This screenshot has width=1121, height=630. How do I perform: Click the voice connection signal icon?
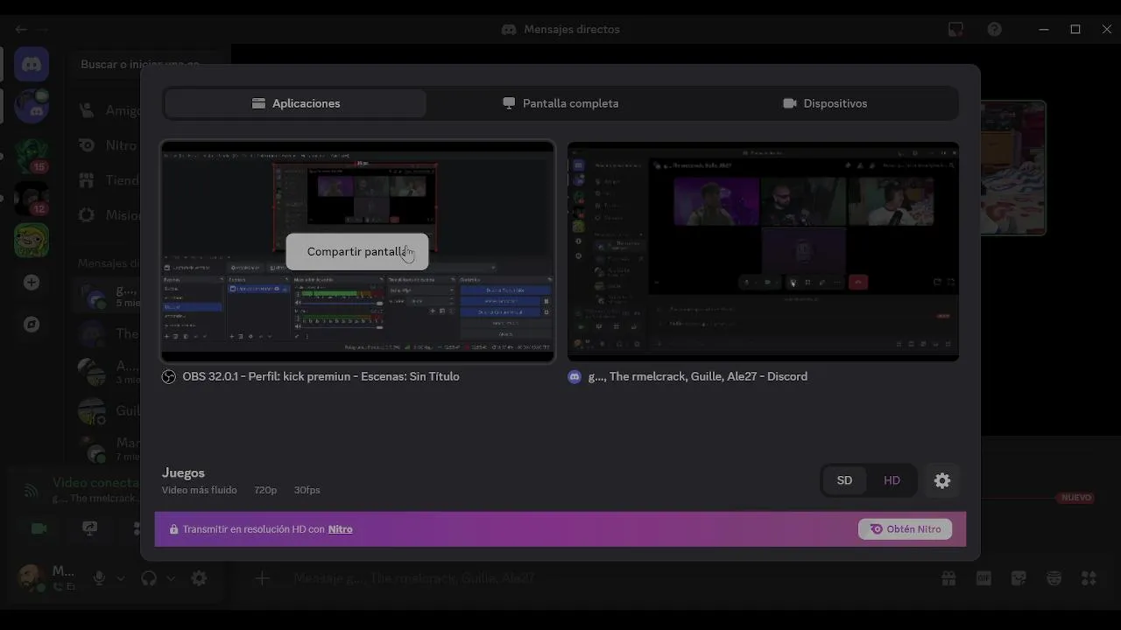coord(32,490)
